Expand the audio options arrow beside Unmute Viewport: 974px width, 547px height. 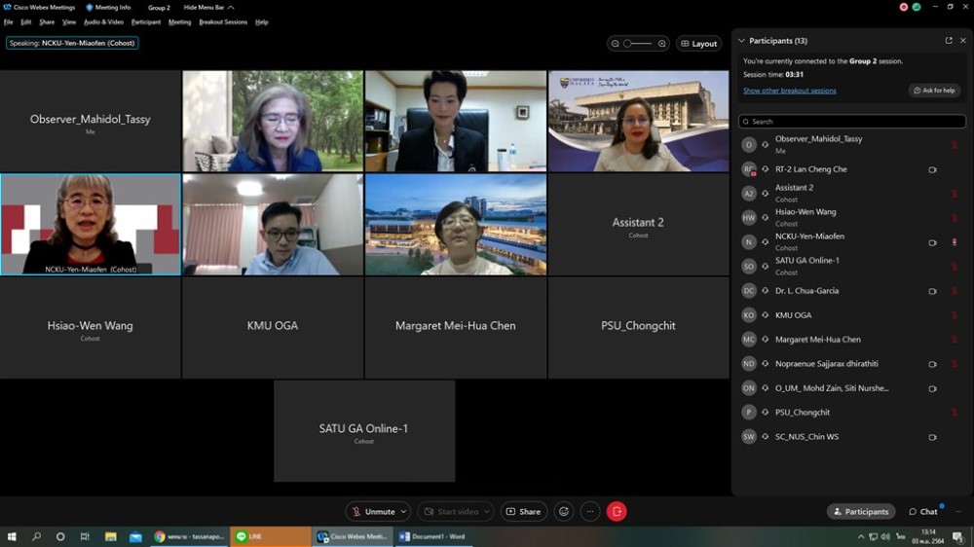pos(404,511)
